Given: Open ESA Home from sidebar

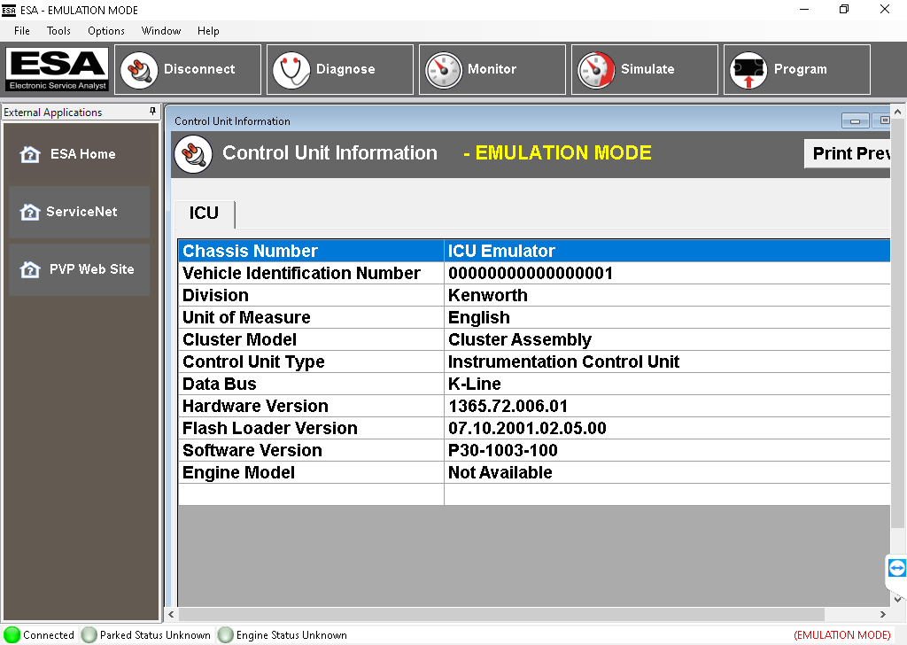Looking at the screenshot, I should pos(78,153).
